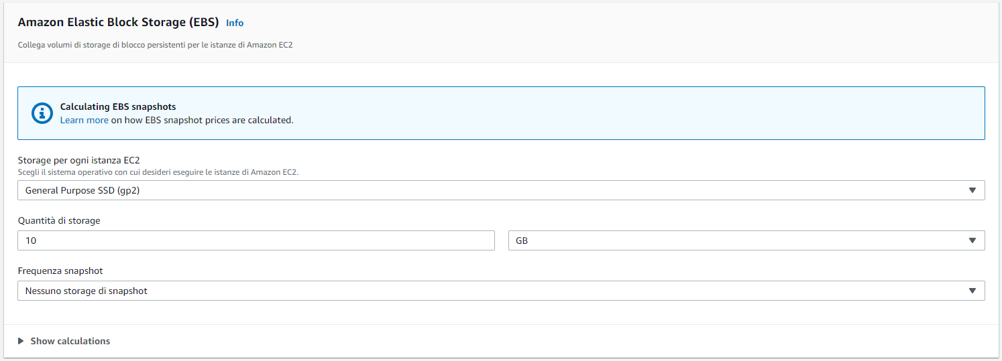Click the arrow icon on the GB unit selector
Viewport: 1002px width, 361px height.
(x=972, y=240)
